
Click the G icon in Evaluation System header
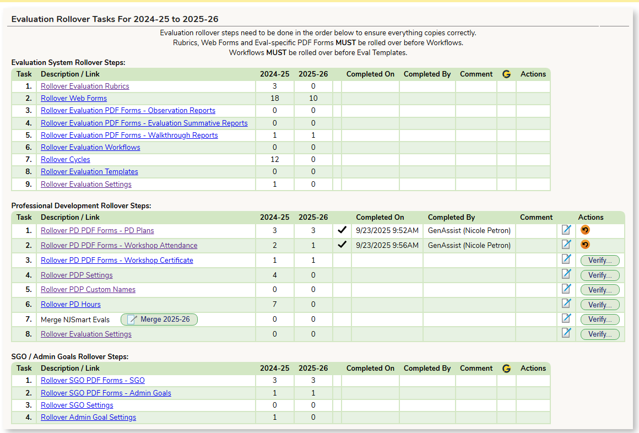[x=507, y=74]
